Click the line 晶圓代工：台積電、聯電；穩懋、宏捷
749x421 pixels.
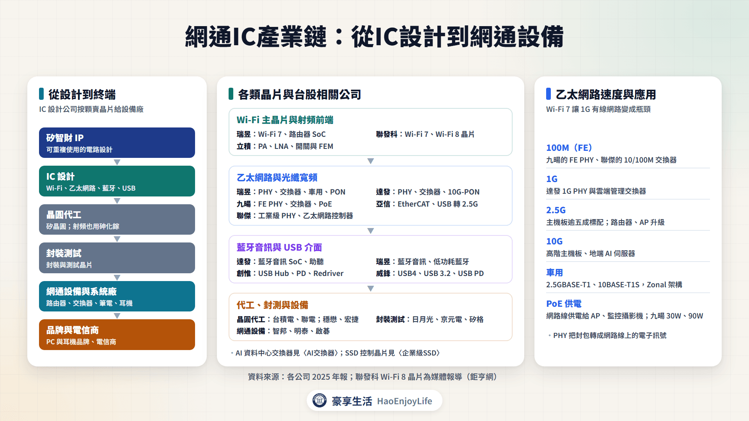[x=298, y=320]
